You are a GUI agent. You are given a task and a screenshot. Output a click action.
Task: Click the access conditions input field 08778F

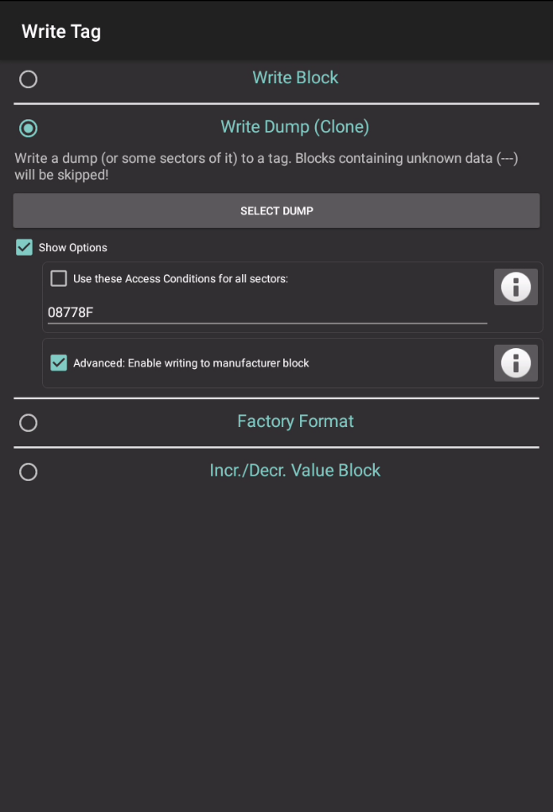point(266,312)
